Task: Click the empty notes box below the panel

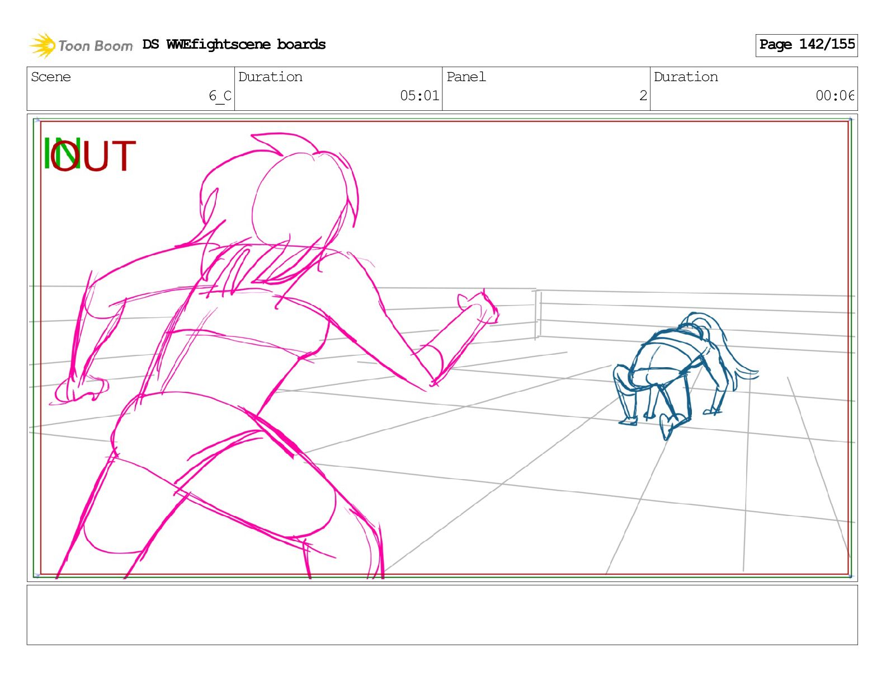Action: pos(442,614)
